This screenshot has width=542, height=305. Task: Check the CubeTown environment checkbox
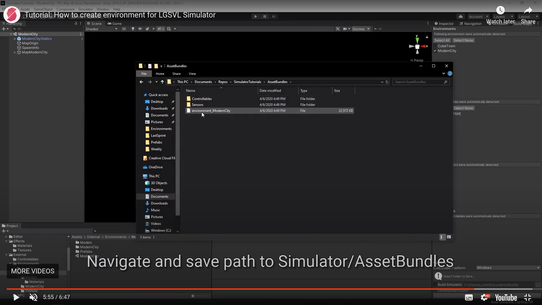(435, 46)
